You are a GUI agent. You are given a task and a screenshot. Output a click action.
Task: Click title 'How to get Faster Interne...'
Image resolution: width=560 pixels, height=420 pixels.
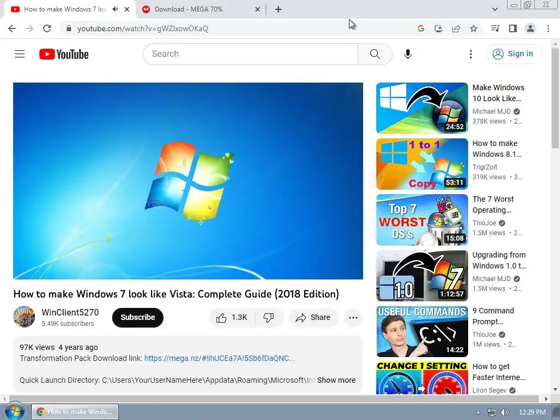point(499,372)
